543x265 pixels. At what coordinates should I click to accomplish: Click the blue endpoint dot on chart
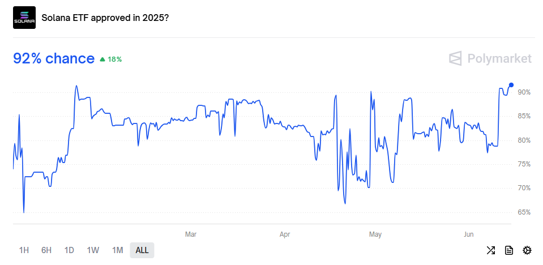pyautogui.click(x=511, y=85)
